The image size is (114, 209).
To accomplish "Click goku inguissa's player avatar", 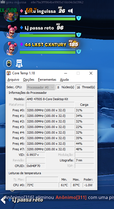I will 11,14.
